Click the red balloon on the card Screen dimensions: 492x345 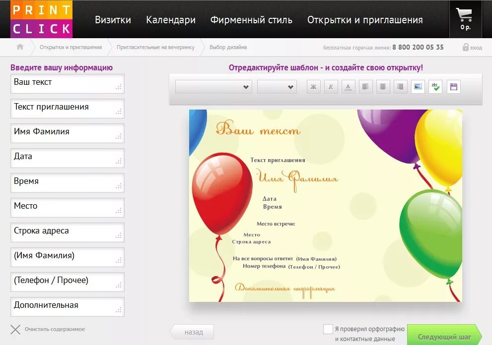[x=222, y=194]
